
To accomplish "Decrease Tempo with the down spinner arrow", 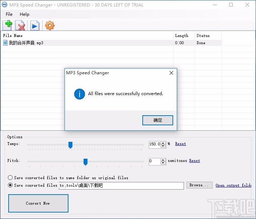I will point(163,146).
